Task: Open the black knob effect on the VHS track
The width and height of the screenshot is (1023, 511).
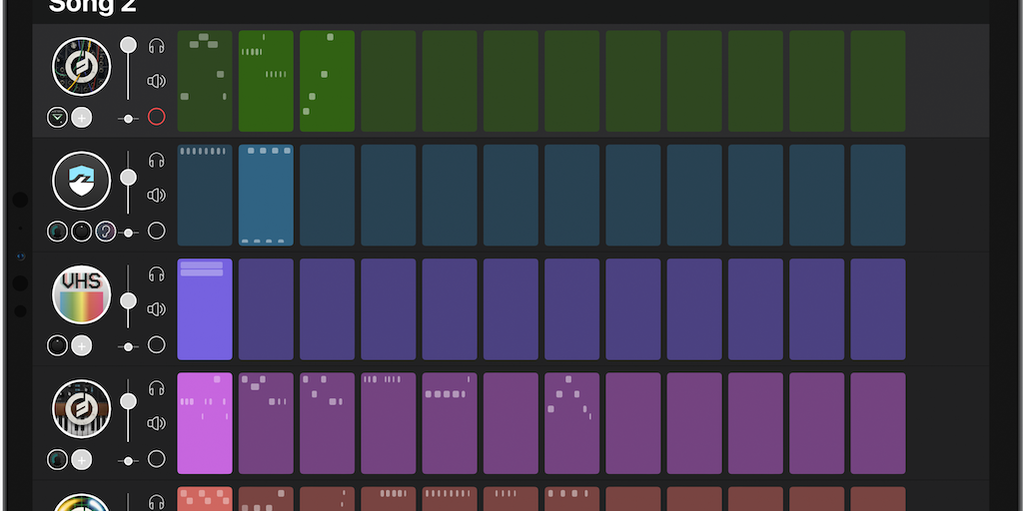Action: (57, 345)
